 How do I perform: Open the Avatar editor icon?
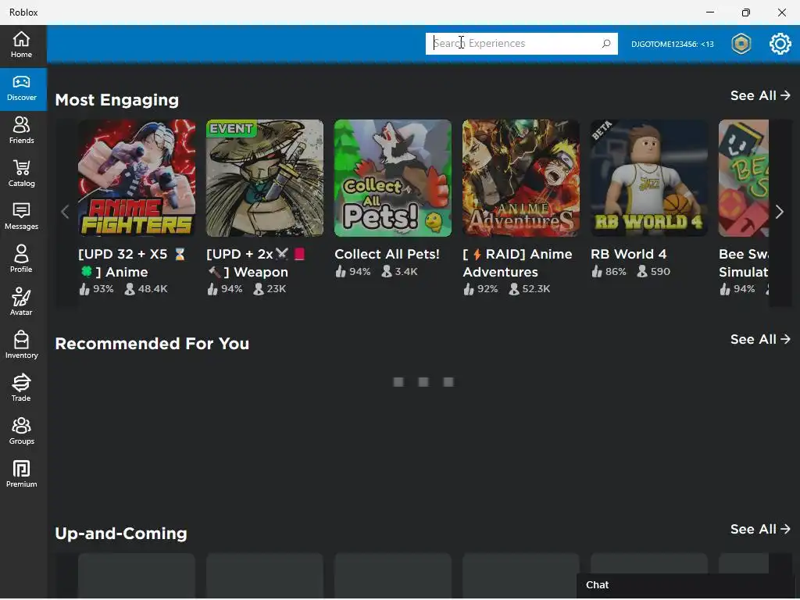click(21, 296)
